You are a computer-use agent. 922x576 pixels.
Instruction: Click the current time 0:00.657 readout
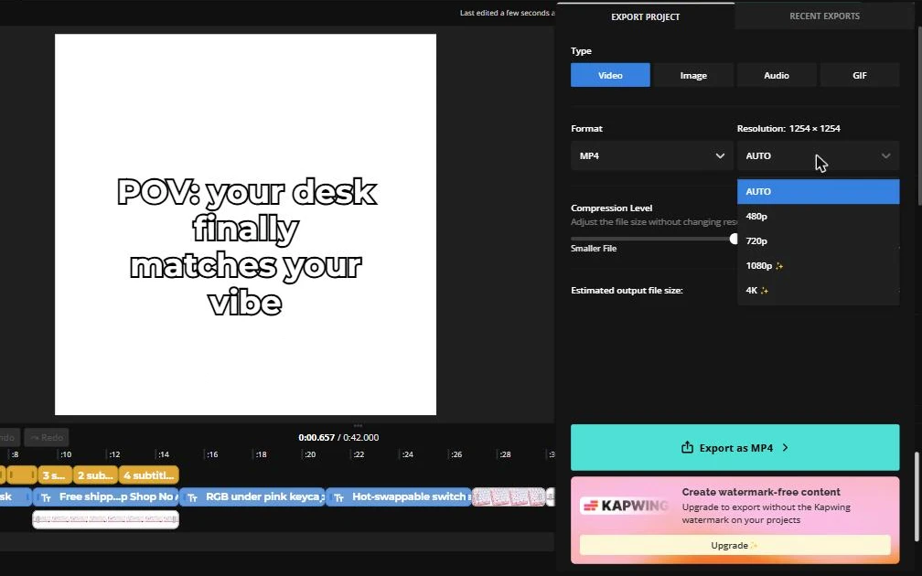tap(316, 437)
